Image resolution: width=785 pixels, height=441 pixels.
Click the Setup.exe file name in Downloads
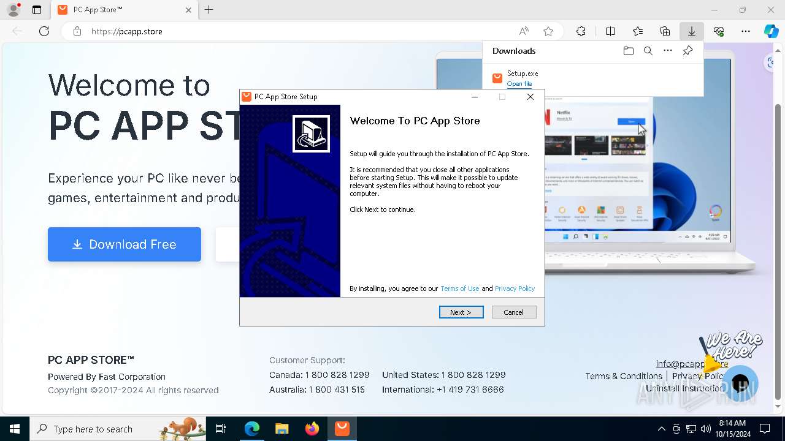523,73
